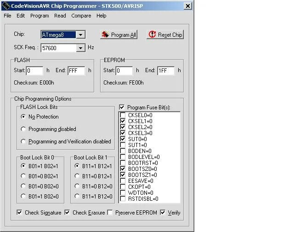Select B11=1 B12=0 boot lock option
Screen dimensions: 294x232
(x=77, y=196)
